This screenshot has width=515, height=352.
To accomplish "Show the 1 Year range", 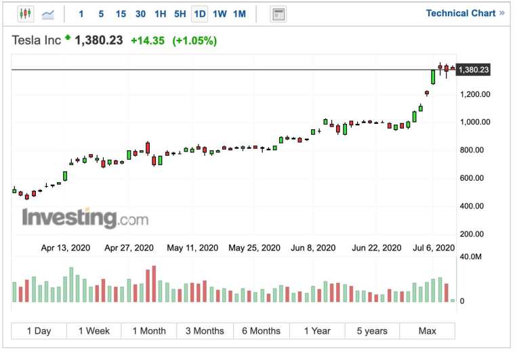I will [317, 330].
